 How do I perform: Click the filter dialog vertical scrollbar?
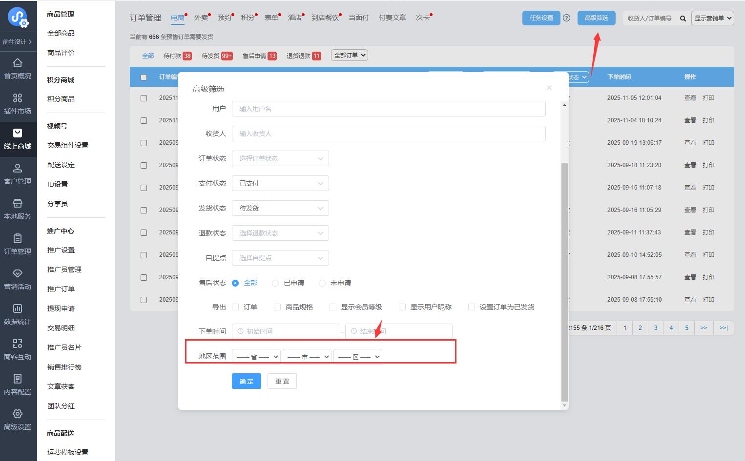565,282
